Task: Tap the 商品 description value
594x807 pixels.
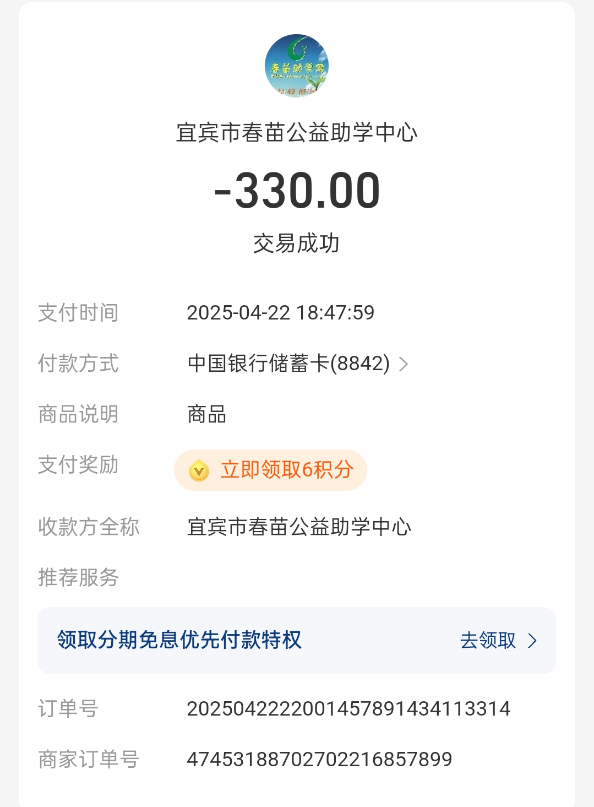Action: click(207, 414)
